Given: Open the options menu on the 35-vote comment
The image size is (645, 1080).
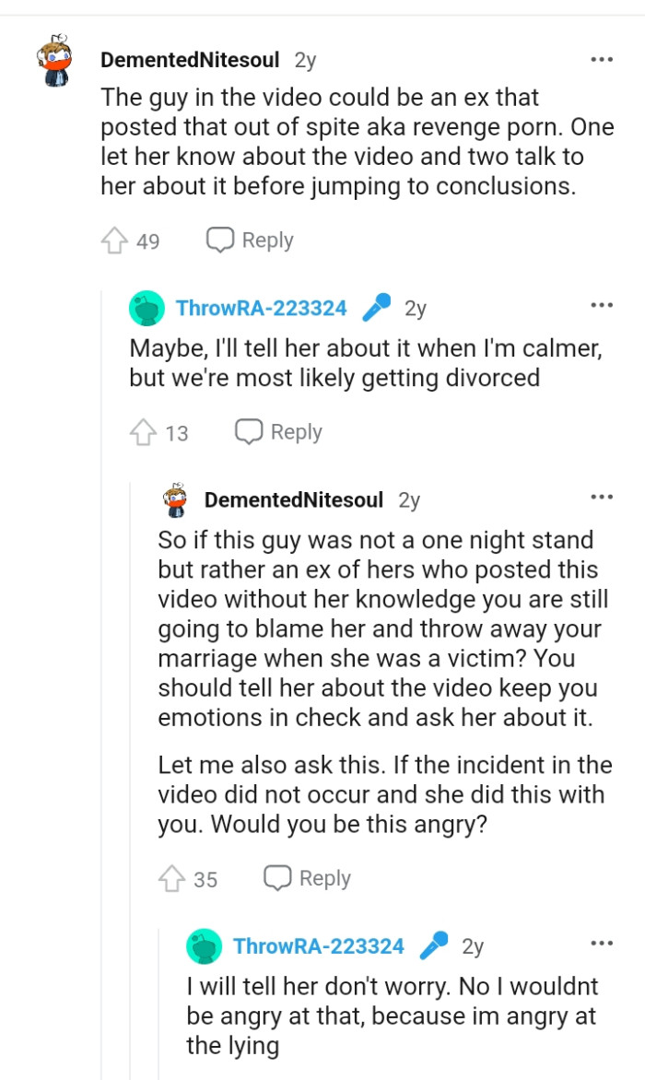Looking at the screenshot, I should [x=601, y=497].
